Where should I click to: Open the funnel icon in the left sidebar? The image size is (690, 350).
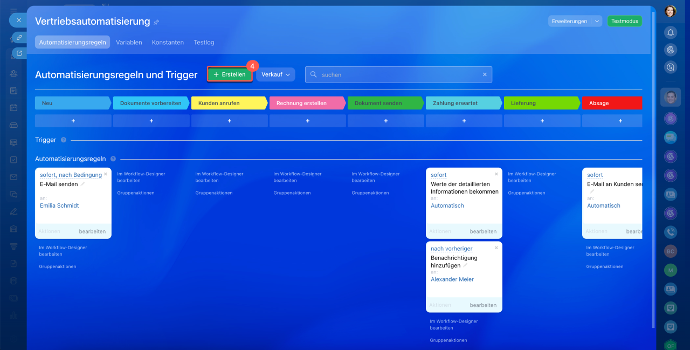[x=13, y=246]
